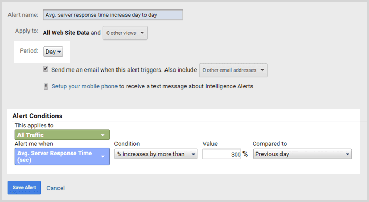Click arrow on Avg. Server Response Time selector
This screenshot has height=202, width=369.
coord(103,156)
